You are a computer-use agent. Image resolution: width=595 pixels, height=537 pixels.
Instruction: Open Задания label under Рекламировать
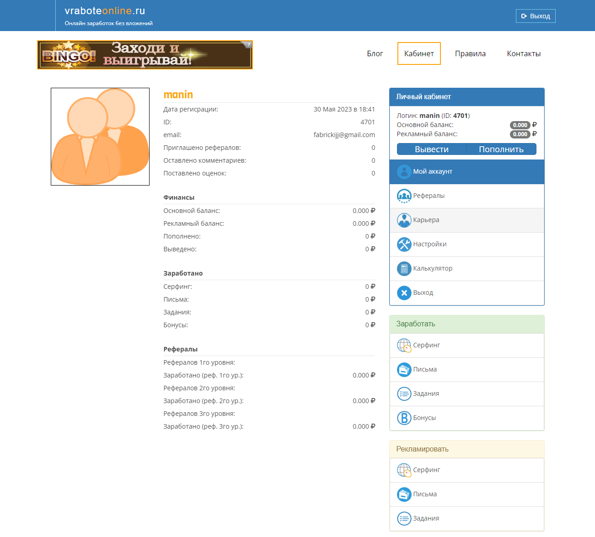(426, 518)
